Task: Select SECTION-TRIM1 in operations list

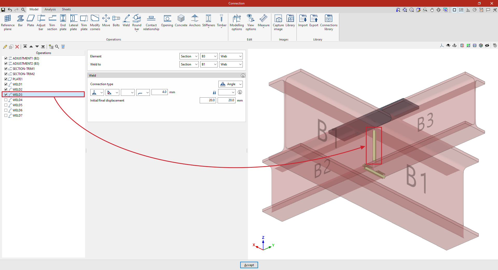Action: [24, 69]
